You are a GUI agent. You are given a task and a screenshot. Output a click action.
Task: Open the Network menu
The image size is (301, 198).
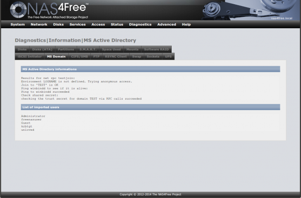tap(39, 24)
